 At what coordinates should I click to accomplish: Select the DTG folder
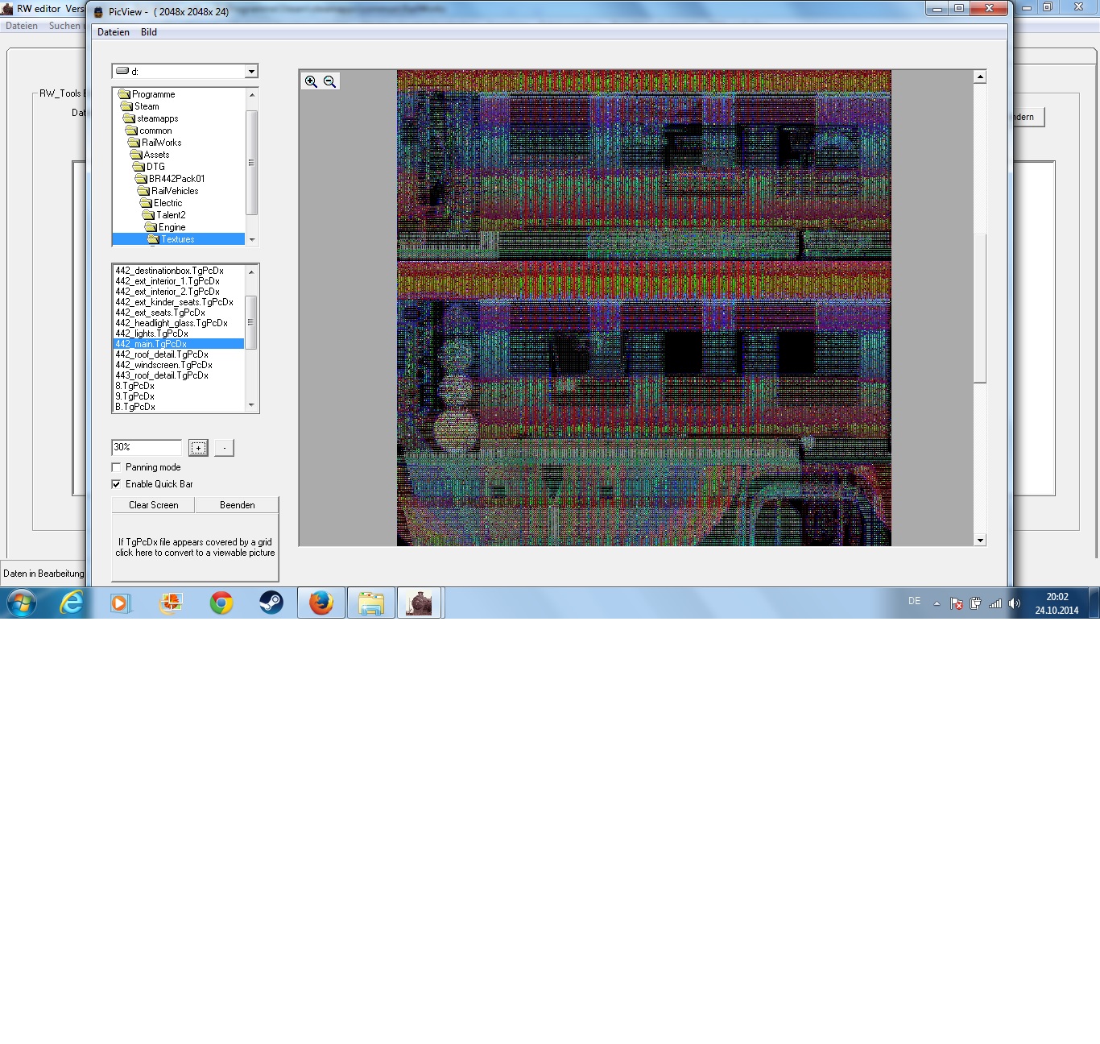click(155, 167)
